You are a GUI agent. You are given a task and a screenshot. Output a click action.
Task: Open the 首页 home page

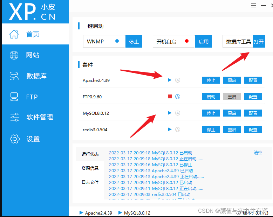click(35, 34)
